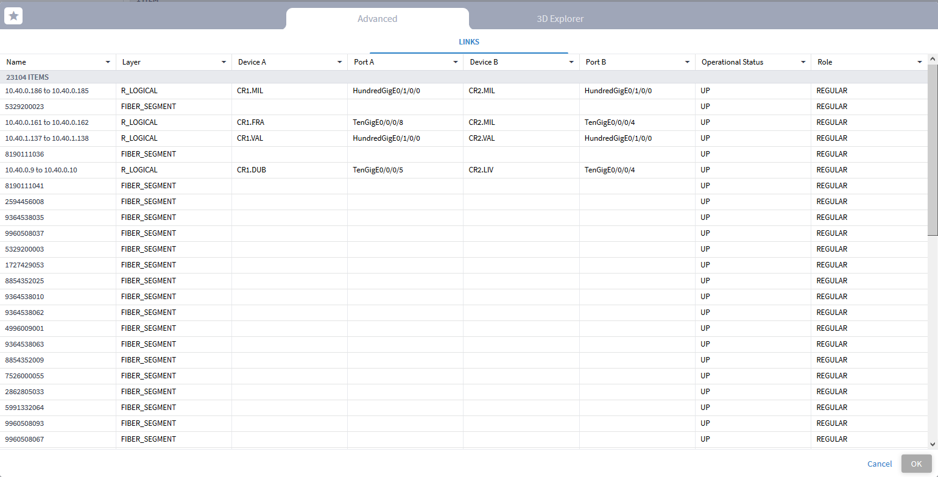Open the Layer column dropdown arrow

tap(224, 62)
